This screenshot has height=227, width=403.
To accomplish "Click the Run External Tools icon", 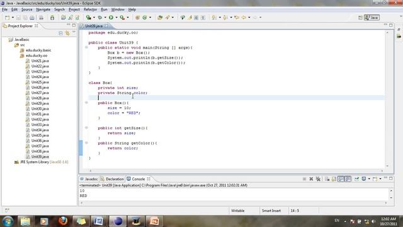I will point(122,18).
